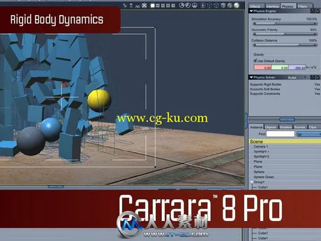Toggle Use Default Gravity checkbox
The width and height of the screenshot is (321, 241).
(x=255, y=61)
